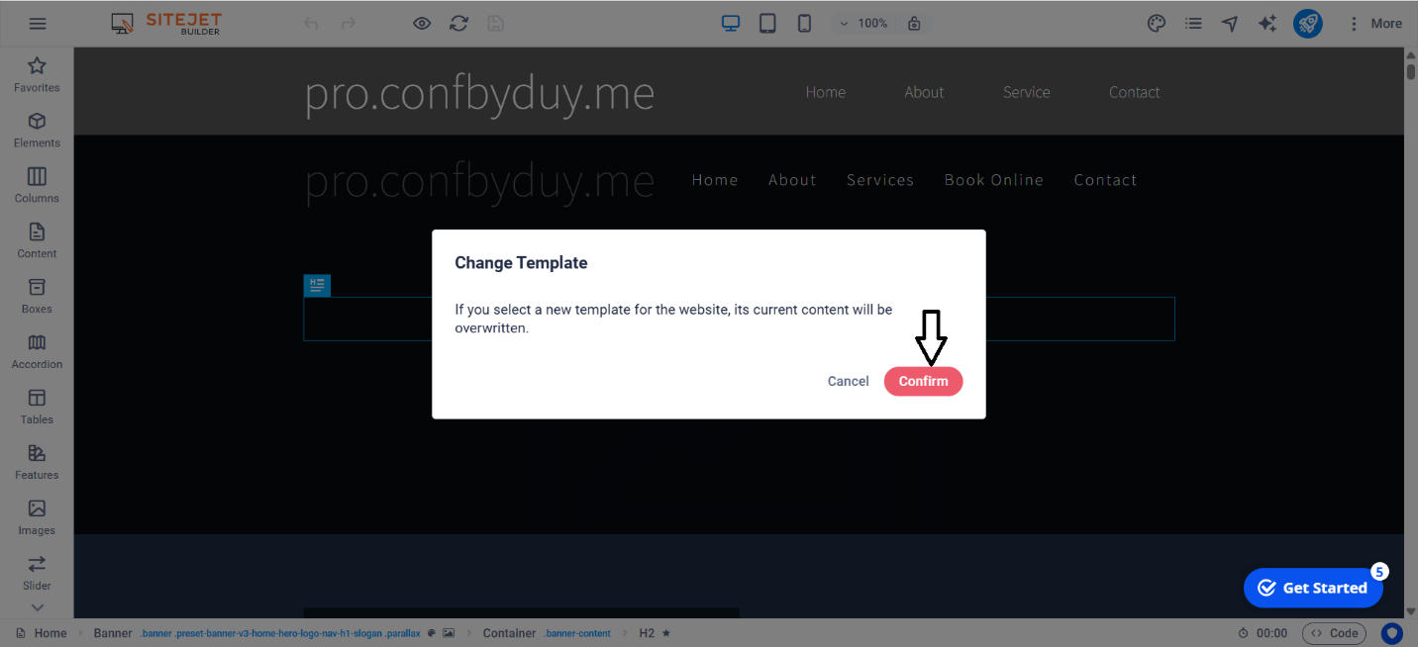Click the Get Started checklist button
Viewport: 1418px width, 647px height.
(1312, 588)
